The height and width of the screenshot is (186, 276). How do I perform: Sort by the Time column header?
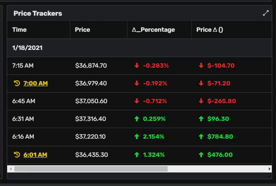tap(39, 30)
